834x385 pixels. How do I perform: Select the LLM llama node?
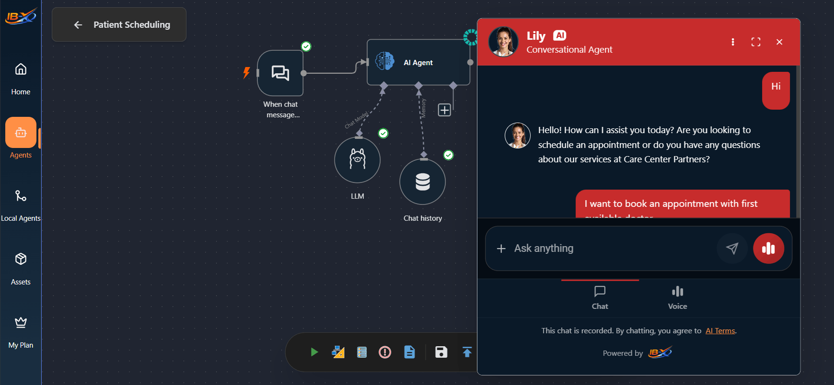[x=357, y=160]
